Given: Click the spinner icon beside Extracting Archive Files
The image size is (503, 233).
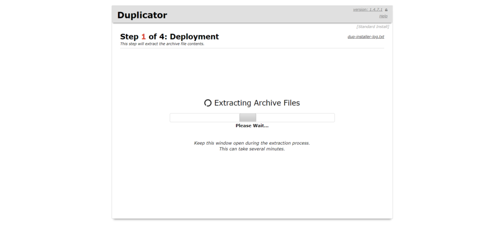Looking at the screenshot, I should (x=208, y=103).
